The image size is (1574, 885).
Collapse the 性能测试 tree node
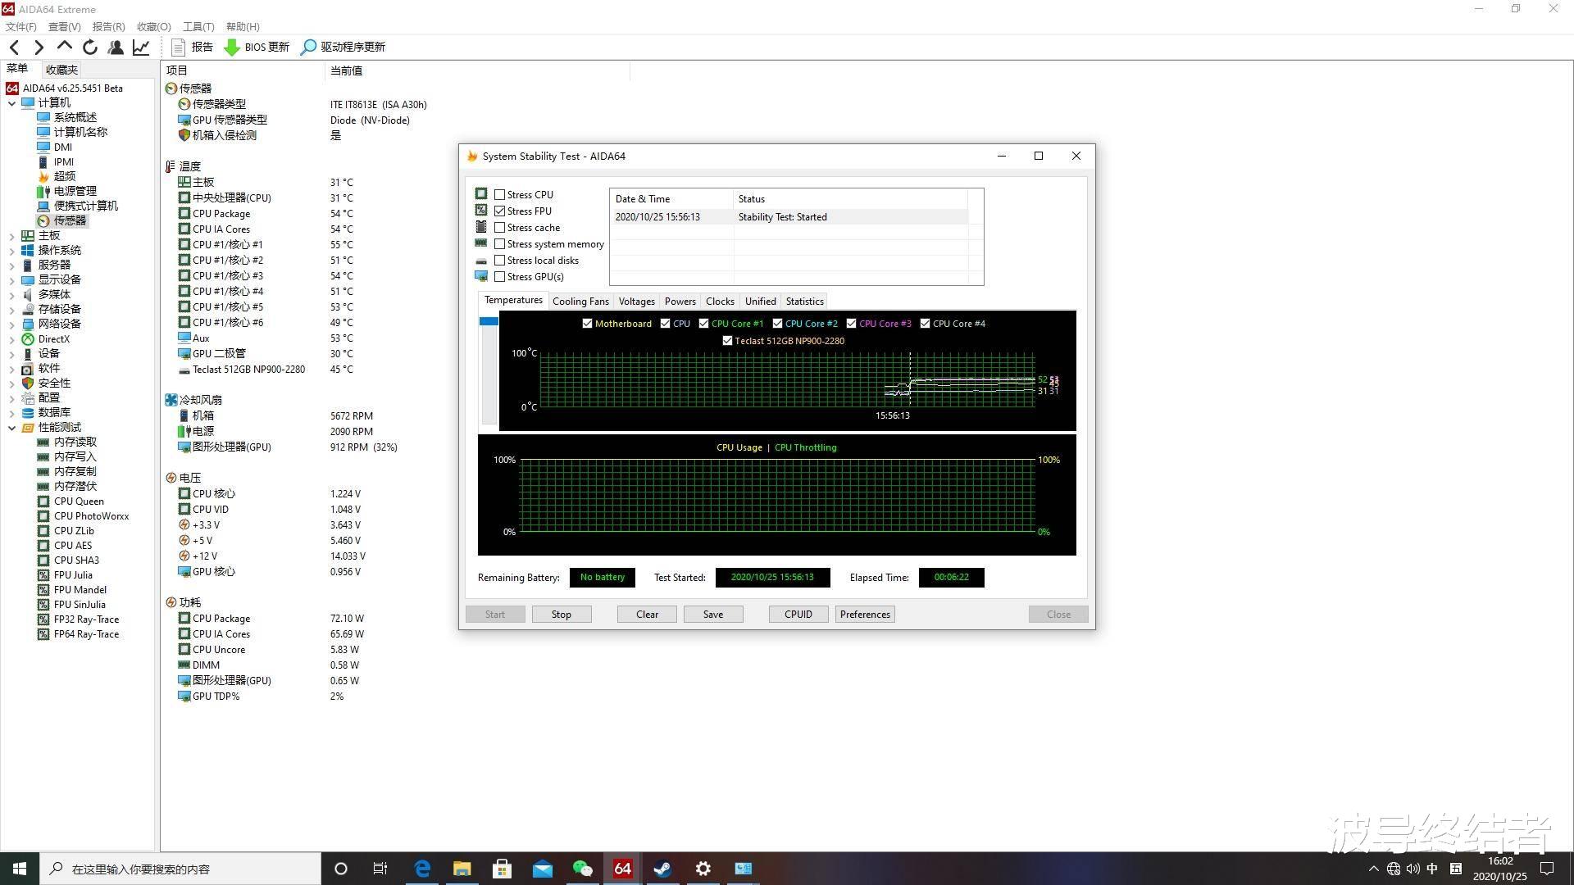pos(11,428)
